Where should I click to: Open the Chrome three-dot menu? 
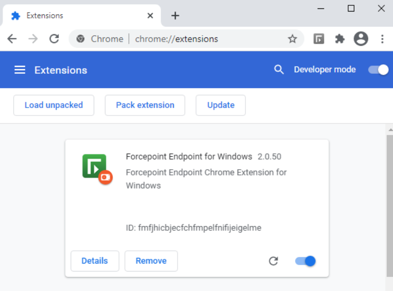tap(382, 38)
